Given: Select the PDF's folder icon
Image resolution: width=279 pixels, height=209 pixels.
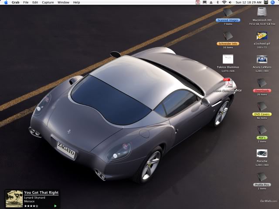Looking at the screenshot, I should 262,130.
